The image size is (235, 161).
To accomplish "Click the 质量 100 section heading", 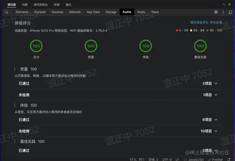I will [28, 69].
